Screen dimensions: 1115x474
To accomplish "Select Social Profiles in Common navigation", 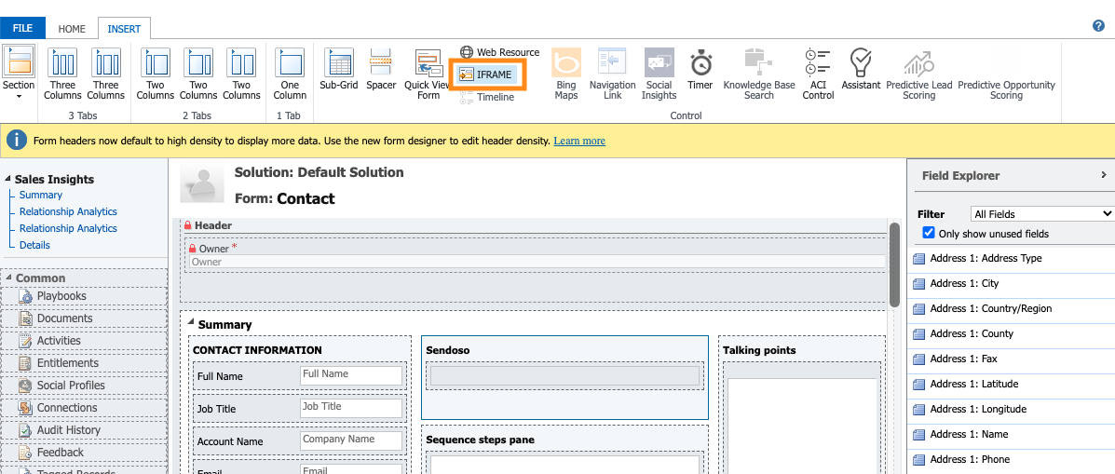I will (x=84, y=386).
